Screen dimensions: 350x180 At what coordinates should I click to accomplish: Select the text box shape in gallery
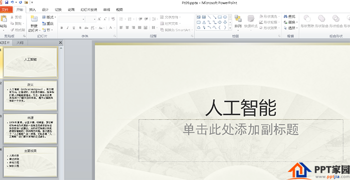coord(198,17)
